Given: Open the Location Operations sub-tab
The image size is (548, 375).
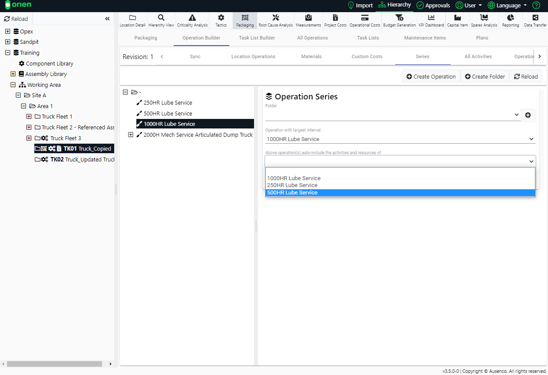Looking at the screenshot, I should 253,56.
